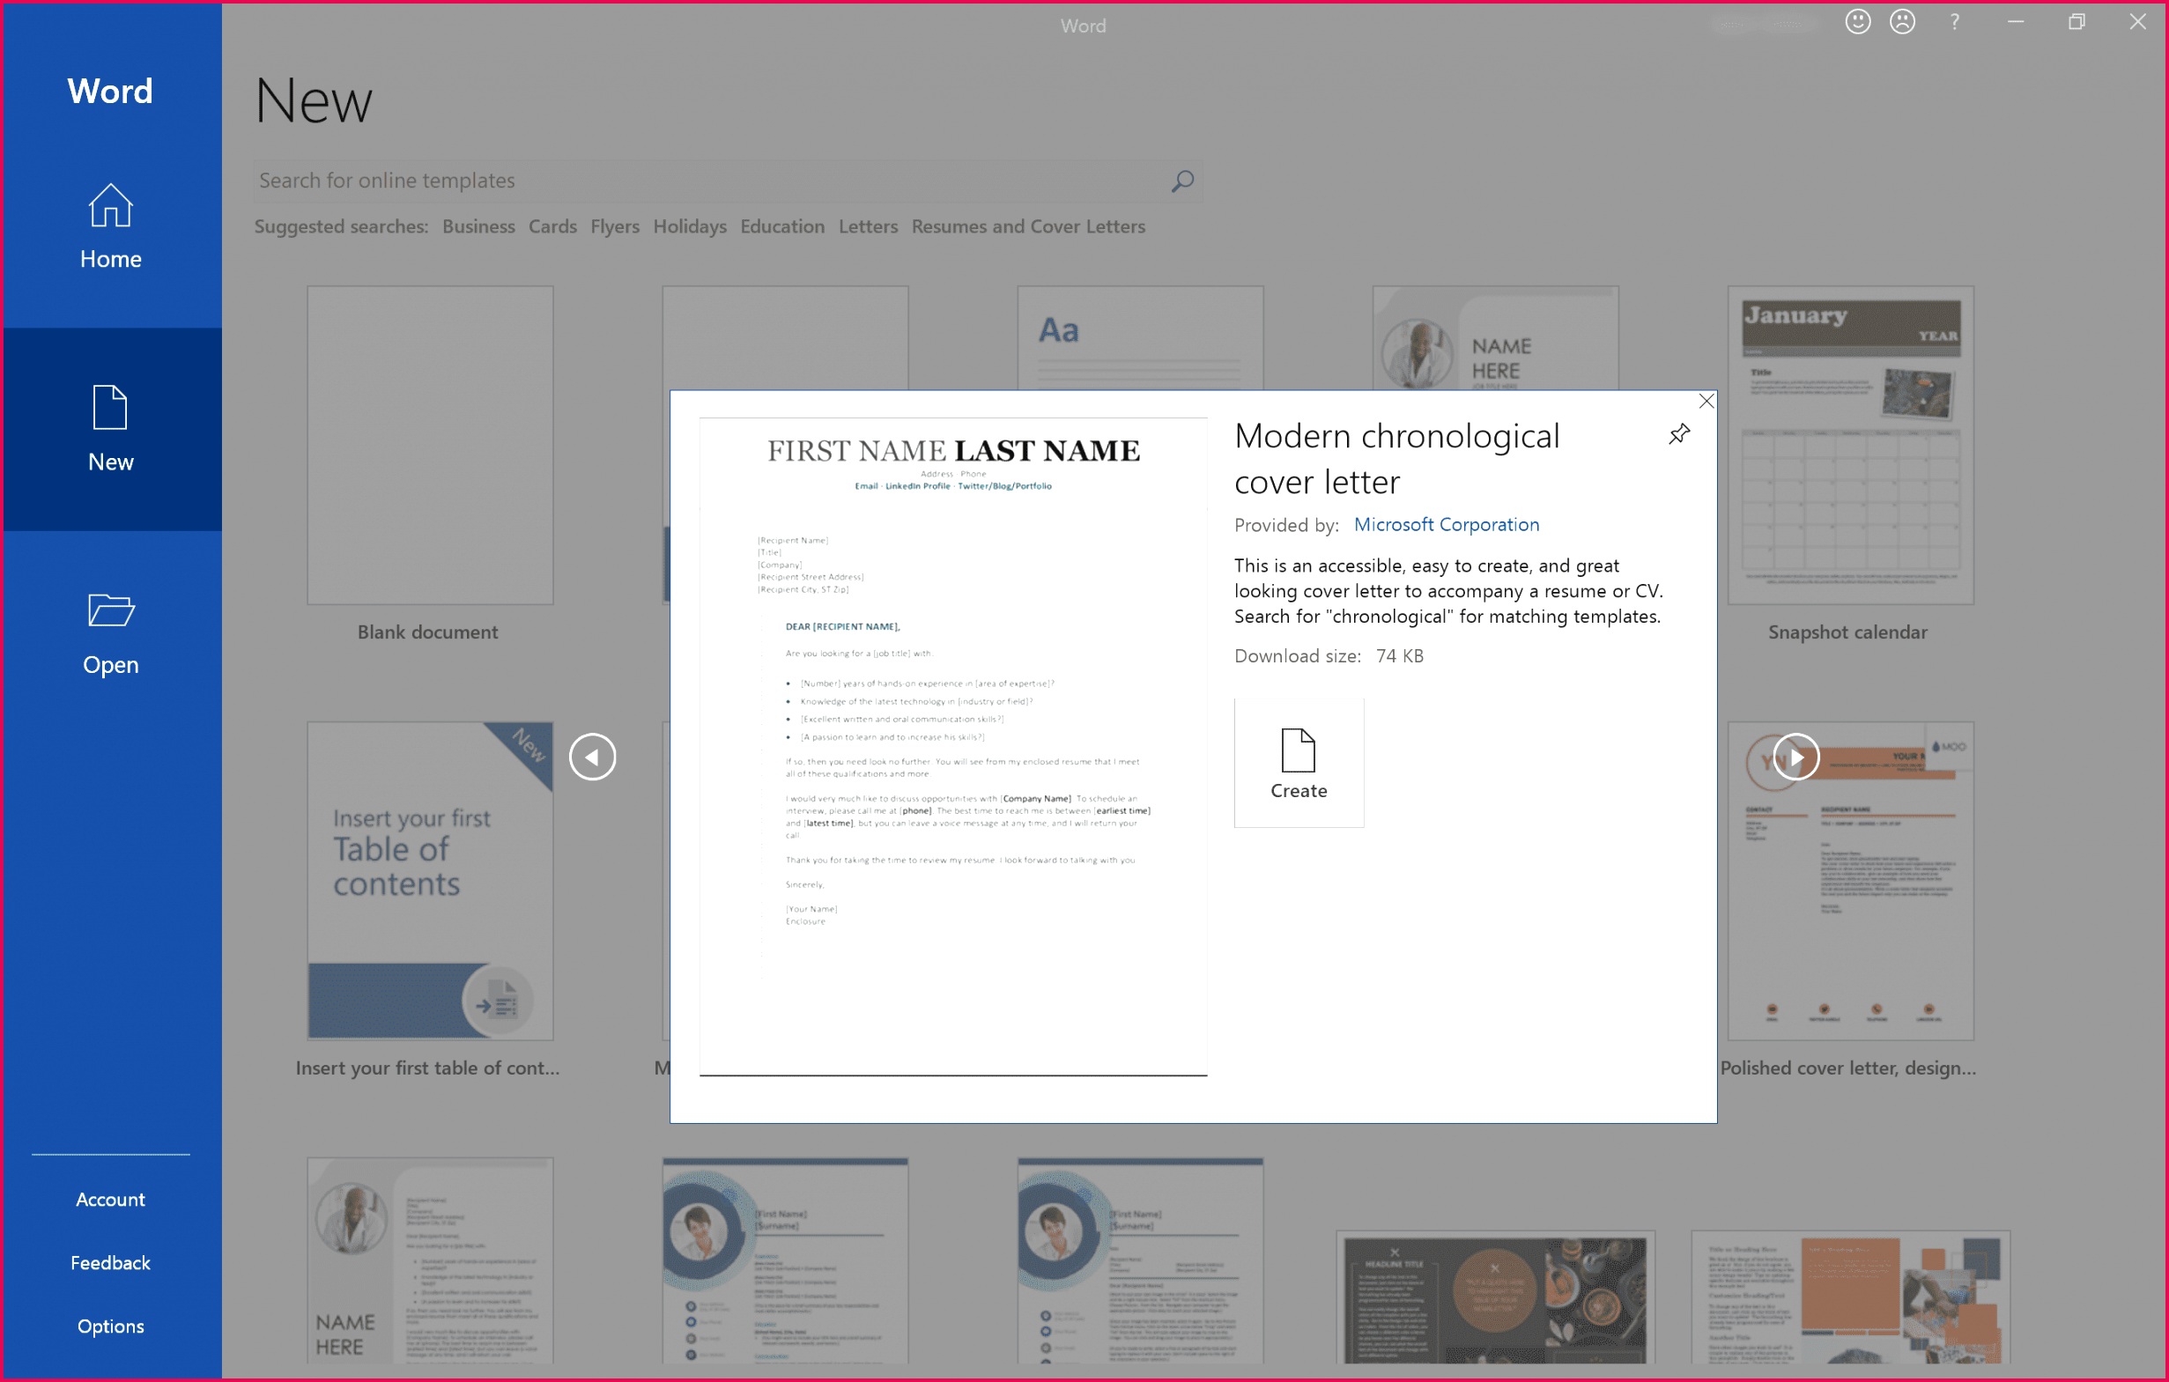Select the dark food newsletter template thumbnail

click(x=1494, y=1297)
